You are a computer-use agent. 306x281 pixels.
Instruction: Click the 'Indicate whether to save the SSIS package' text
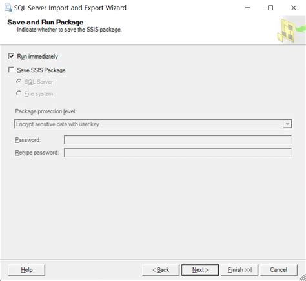[69, 30]
